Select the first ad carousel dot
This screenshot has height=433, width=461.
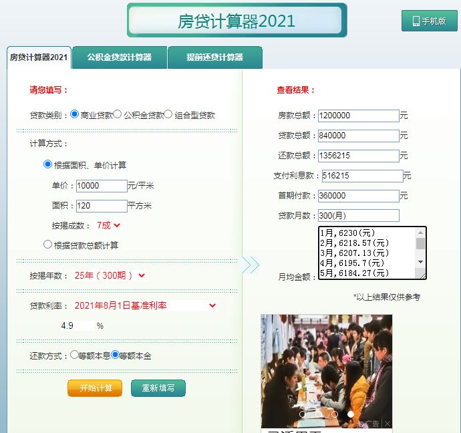303,414
